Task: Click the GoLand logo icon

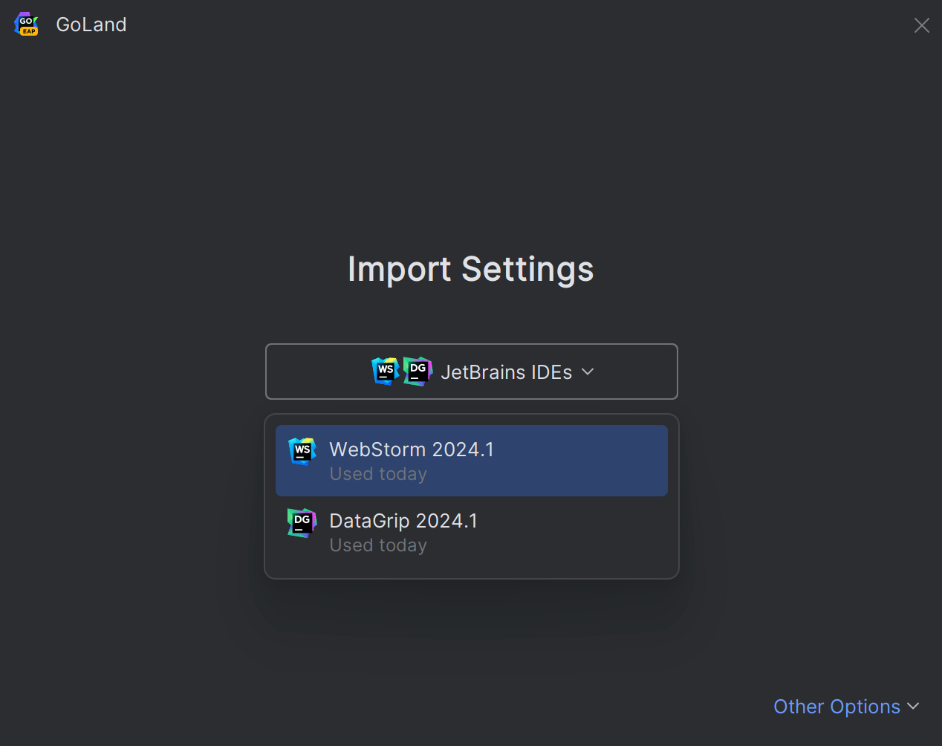Action: [26, 23]
